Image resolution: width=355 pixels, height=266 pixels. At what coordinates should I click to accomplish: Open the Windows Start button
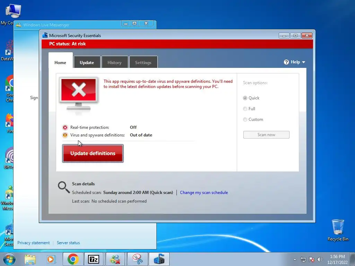click(9, 259)
